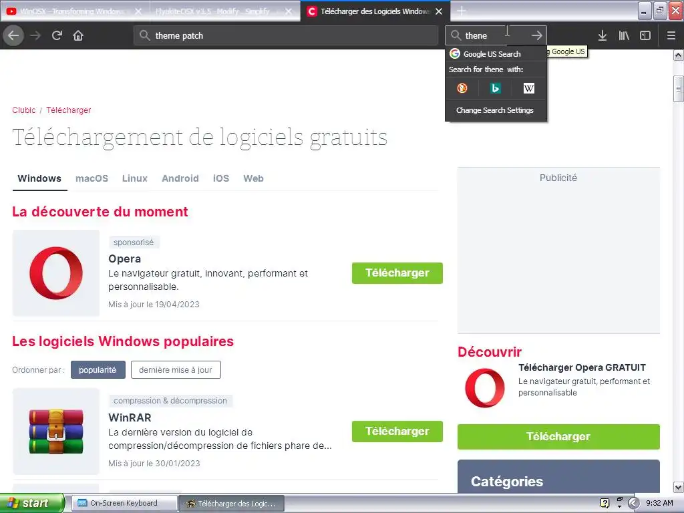Screen dimensions: 684x513
Task: Search with the DuckDuckGo engine icon
Action: [x=462, y=88]
